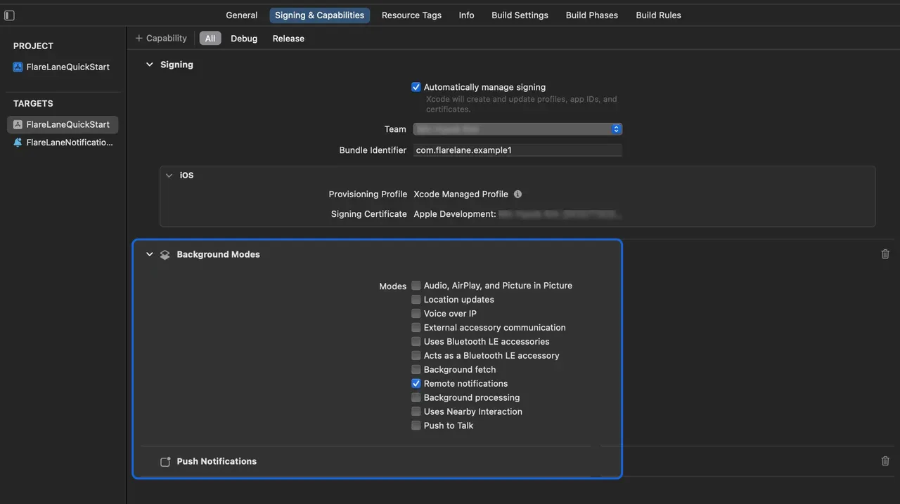Open the Build Phases tab
900x504 pixels.
(x=591, y=15)
